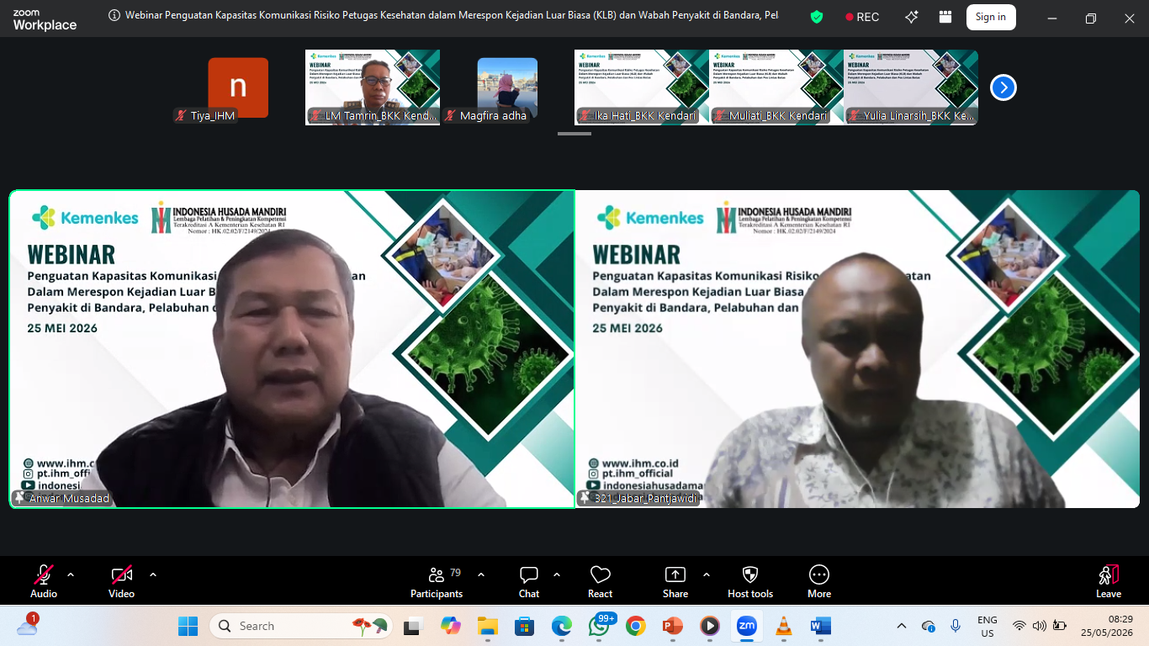The width and height of the screenshot is (1149, 646).
Task: Expand audio options caret beside Audio
Action: (x=71, y=575)
